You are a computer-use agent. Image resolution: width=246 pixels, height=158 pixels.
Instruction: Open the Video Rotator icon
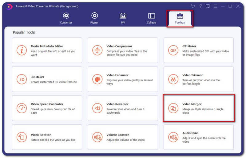22,137
